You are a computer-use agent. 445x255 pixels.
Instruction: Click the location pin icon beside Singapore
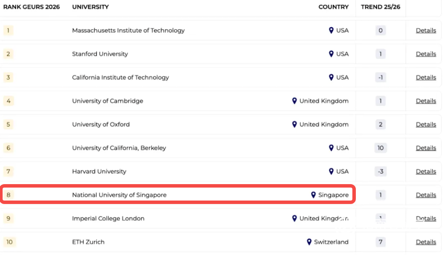tap(313, 195)
